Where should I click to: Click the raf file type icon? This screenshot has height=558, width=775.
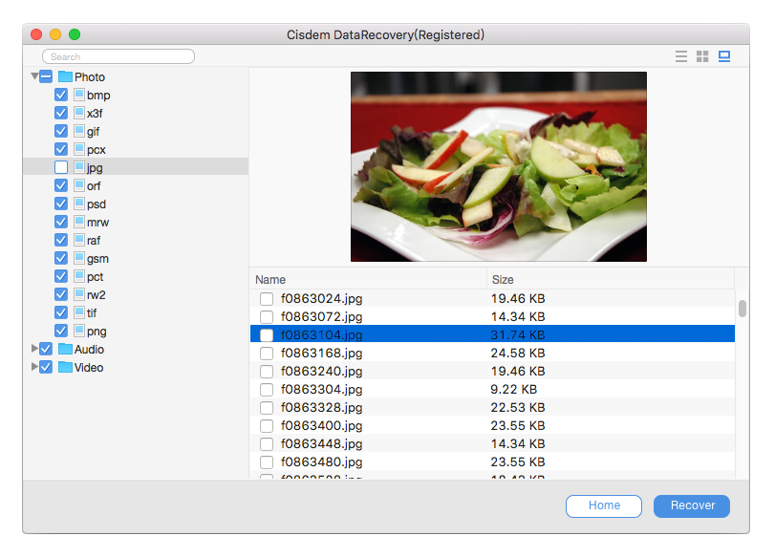click(x=79, y=240)
